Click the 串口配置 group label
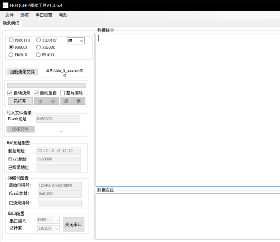 click(16, 213)
